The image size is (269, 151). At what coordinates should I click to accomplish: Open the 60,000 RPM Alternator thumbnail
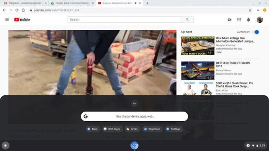click(x=198, y=46)
